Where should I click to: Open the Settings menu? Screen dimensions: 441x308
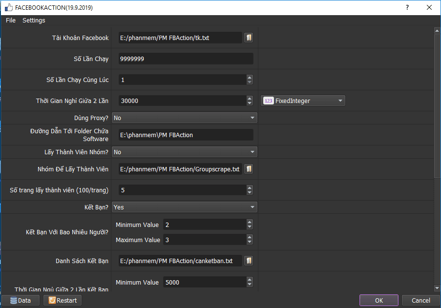point(34,21)
